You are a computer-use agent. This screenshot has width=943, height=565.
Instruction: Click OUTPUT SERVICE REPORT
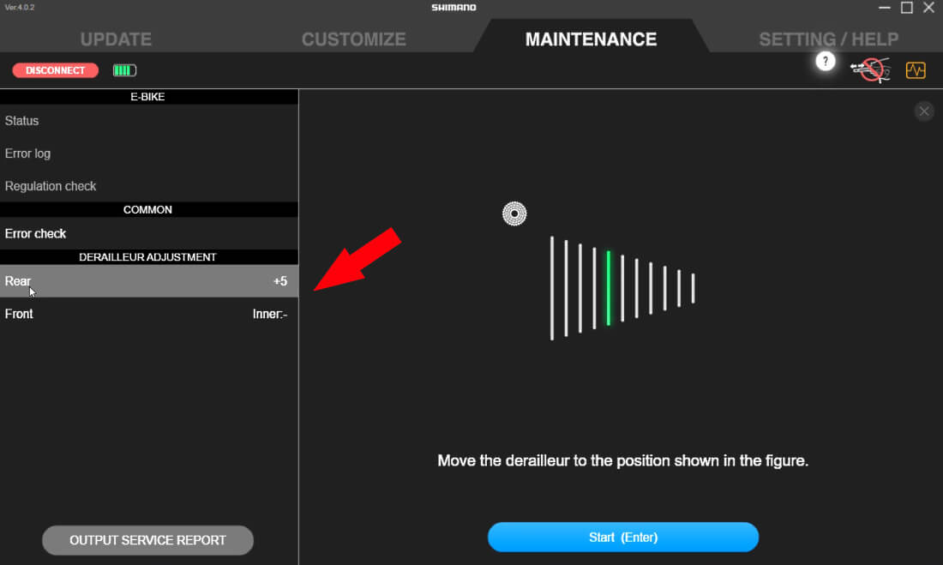[x=147, y=540]
